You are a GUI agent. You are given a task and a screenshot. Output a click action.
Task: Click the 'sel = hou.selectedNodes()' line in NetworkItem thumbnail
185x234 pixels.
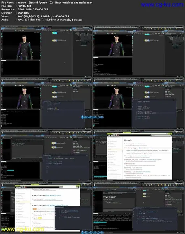(x=70, y=211)
